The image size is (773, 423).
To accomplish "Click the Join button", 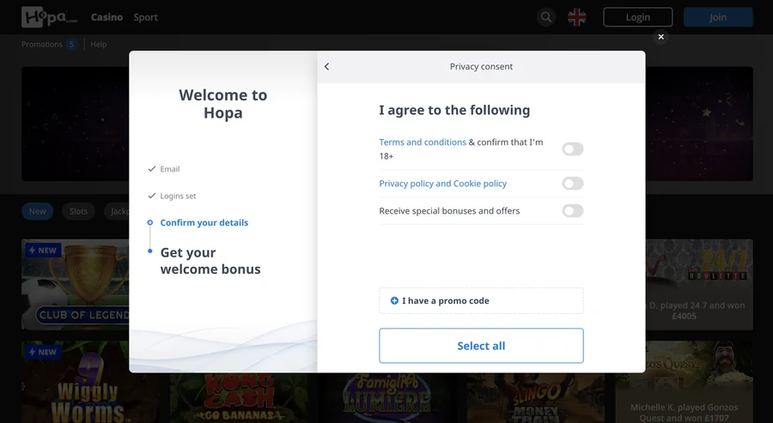I will (718, 17).
